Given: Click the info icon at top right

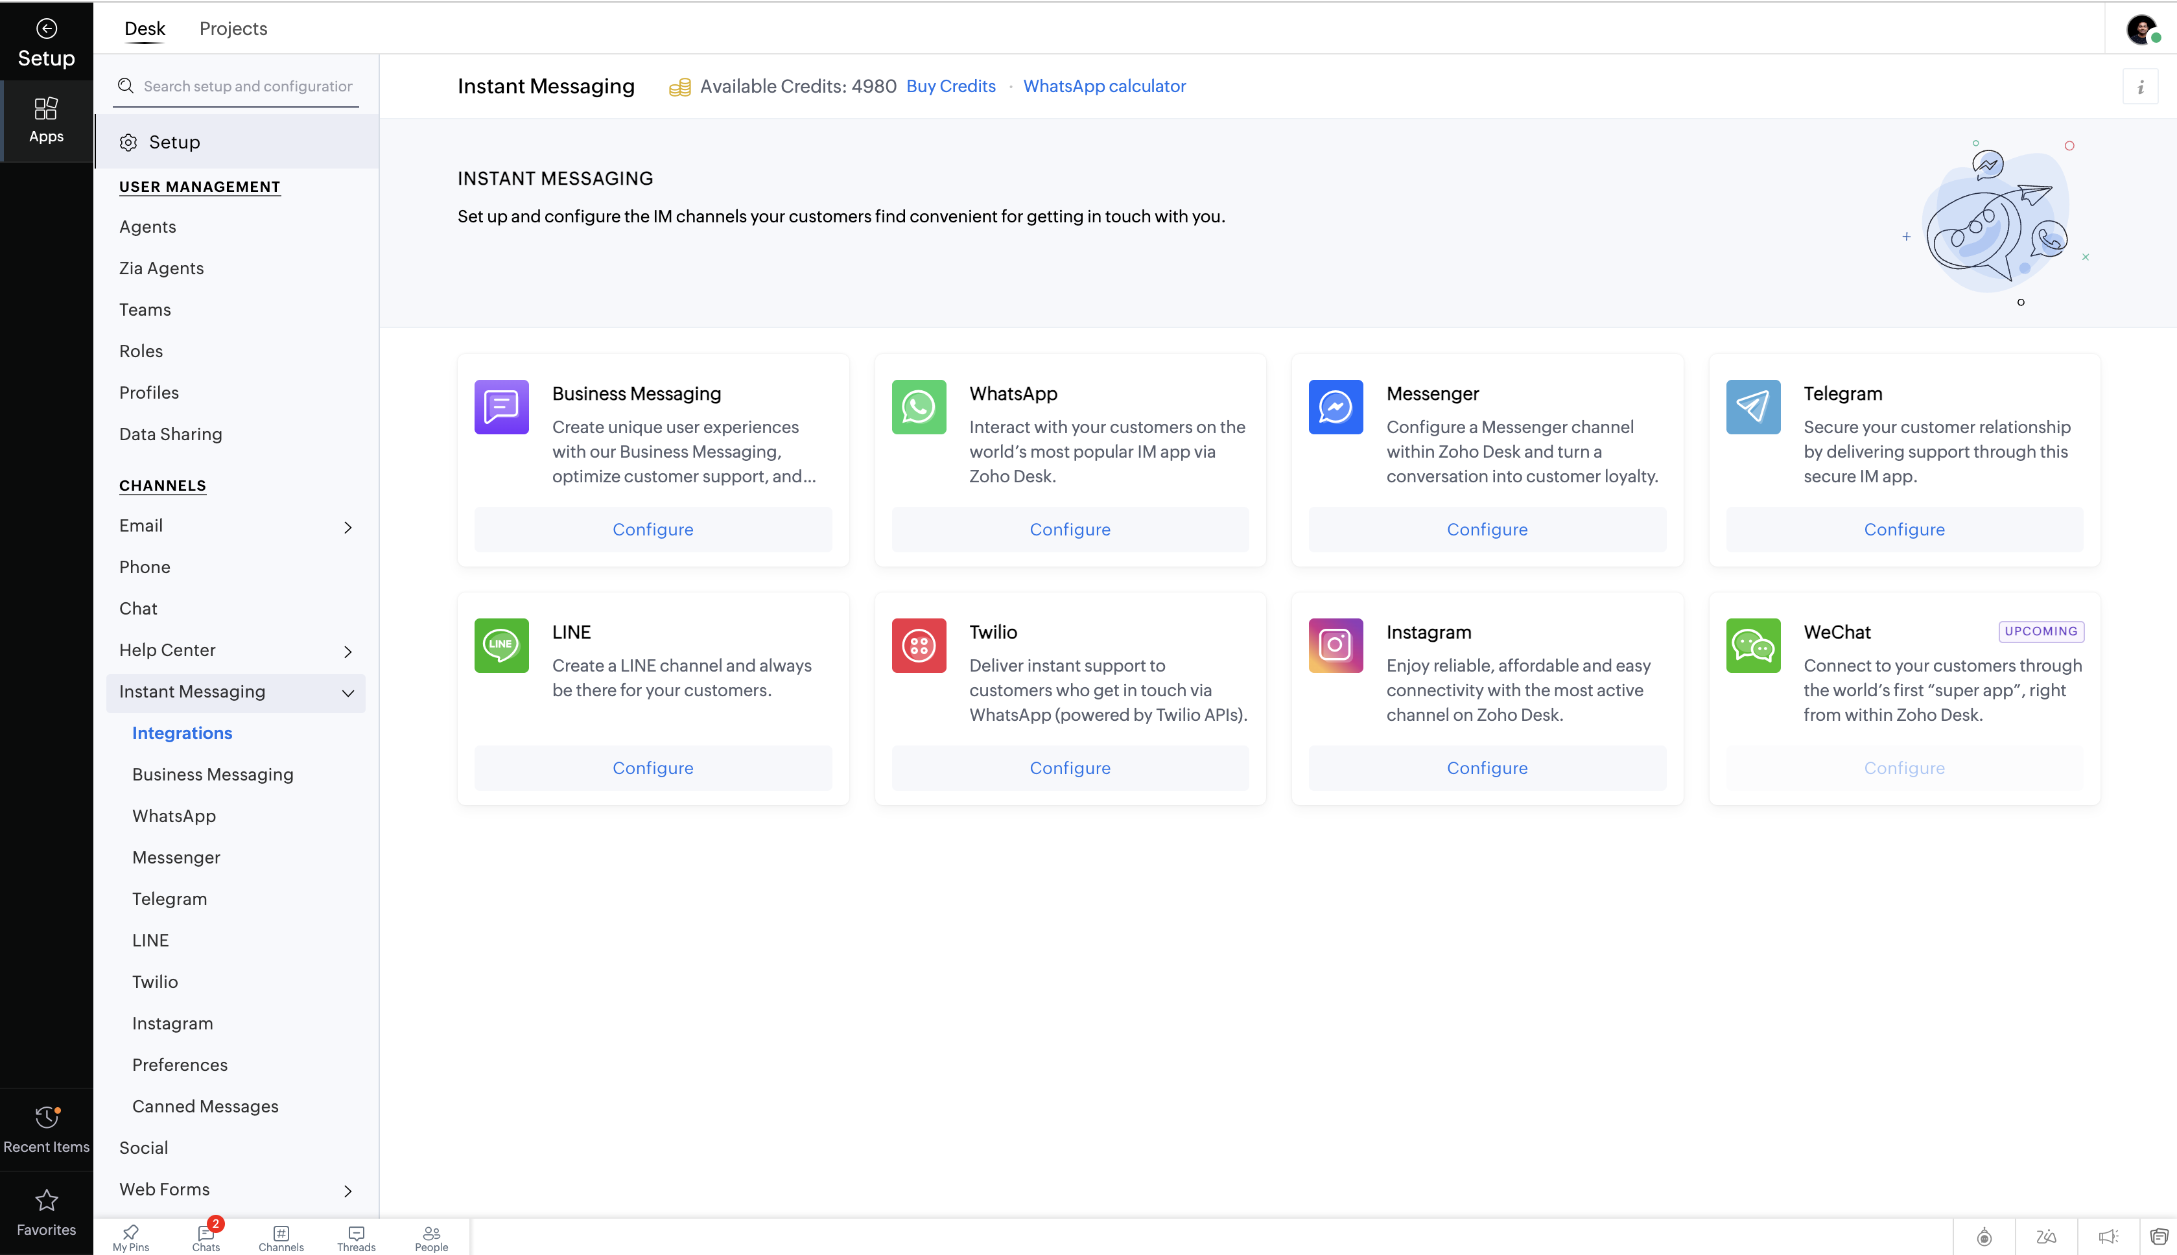Looking at the screenshot, I should pyautogui.click(x=2140, y=87).
